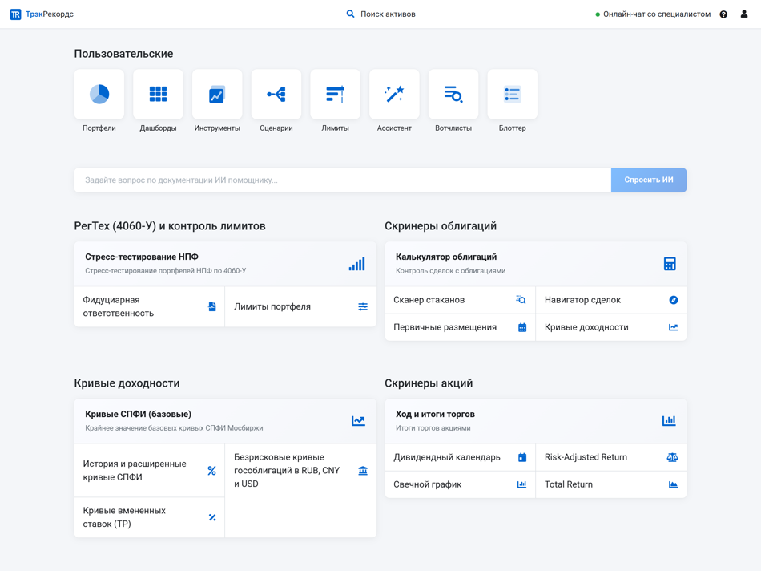This screenshot has height=571, width=761.
Task: Click the scales icon next to Risk-Adjusted Return
Action: click(672, 457)
